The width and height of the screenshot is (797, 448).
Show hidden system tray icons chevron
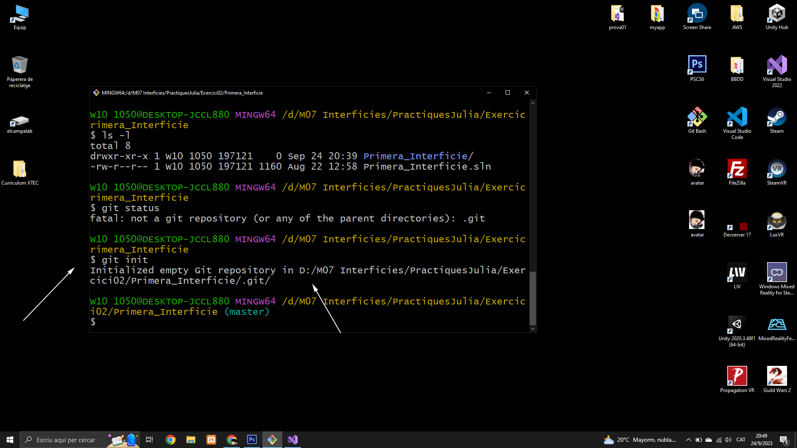(688, 440)
